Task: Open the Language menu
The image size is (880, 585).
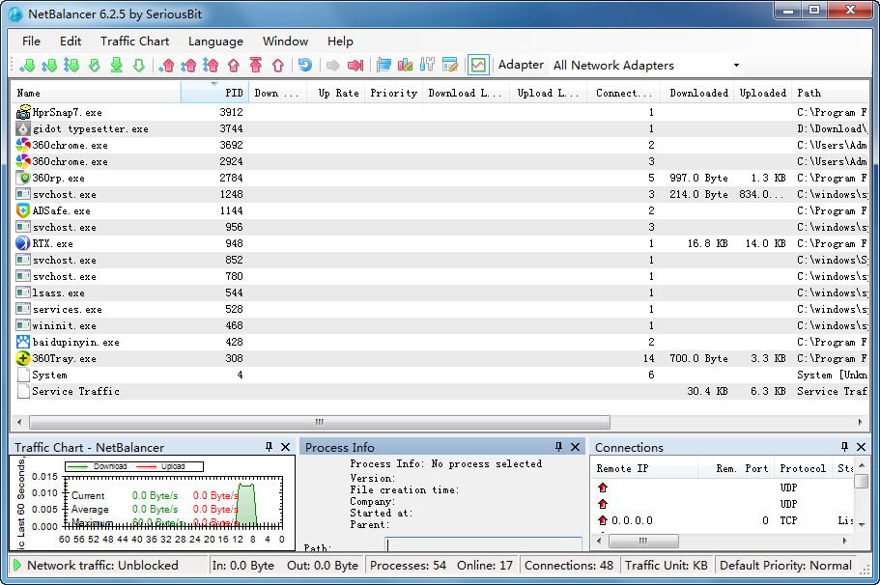Action: pyautogui.click(x=215, y=42)
